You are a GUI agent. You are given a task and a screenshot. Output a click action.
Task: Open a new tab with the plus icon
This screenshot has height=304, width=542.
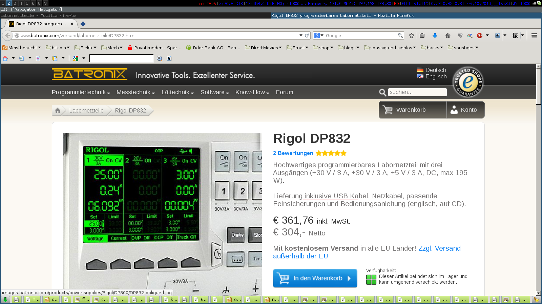(83, 24)
